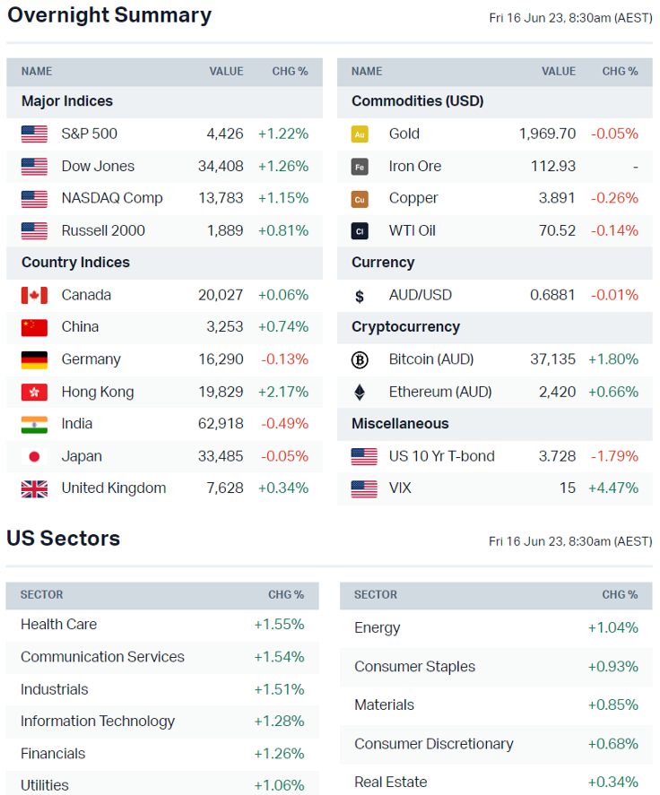The width and height of the screenshot is (660, 795).
Task: Click the WTI Oil icon
Action: 360,231
